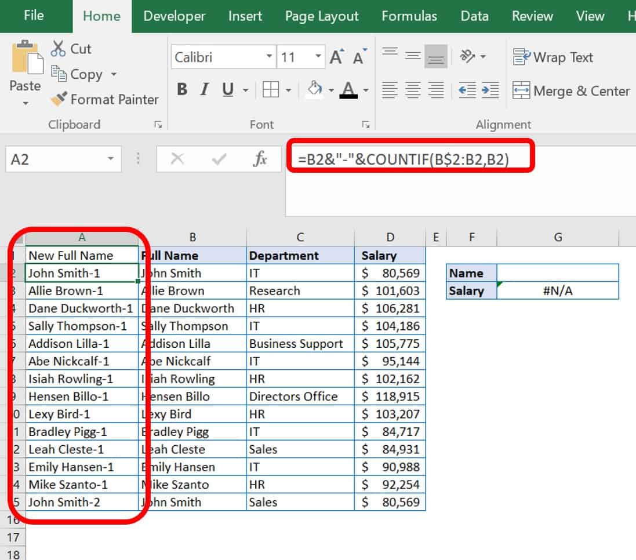Click the Insert Function fx icon
Viewport: 636px width, 560px height.
point(260,159)
